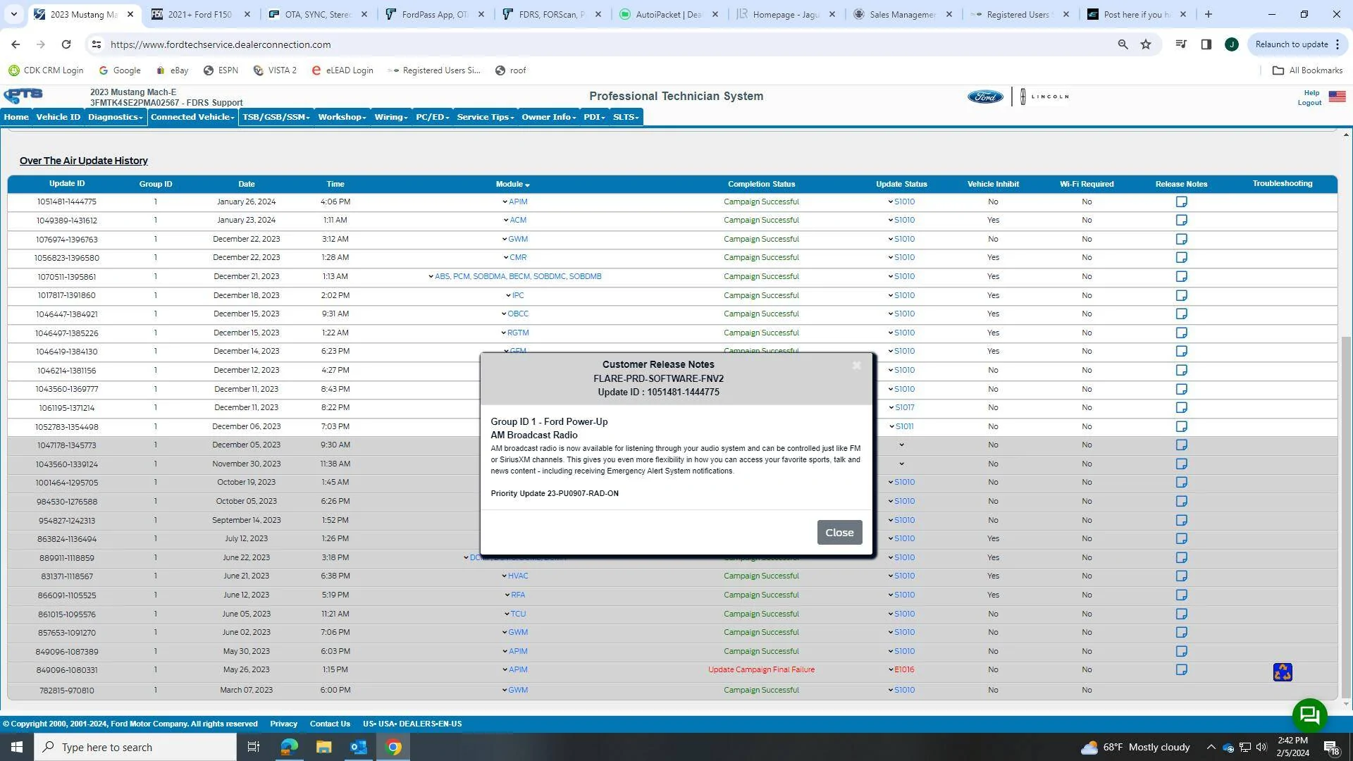Open release notes for update 1017817-1391860

(1181, 296)
